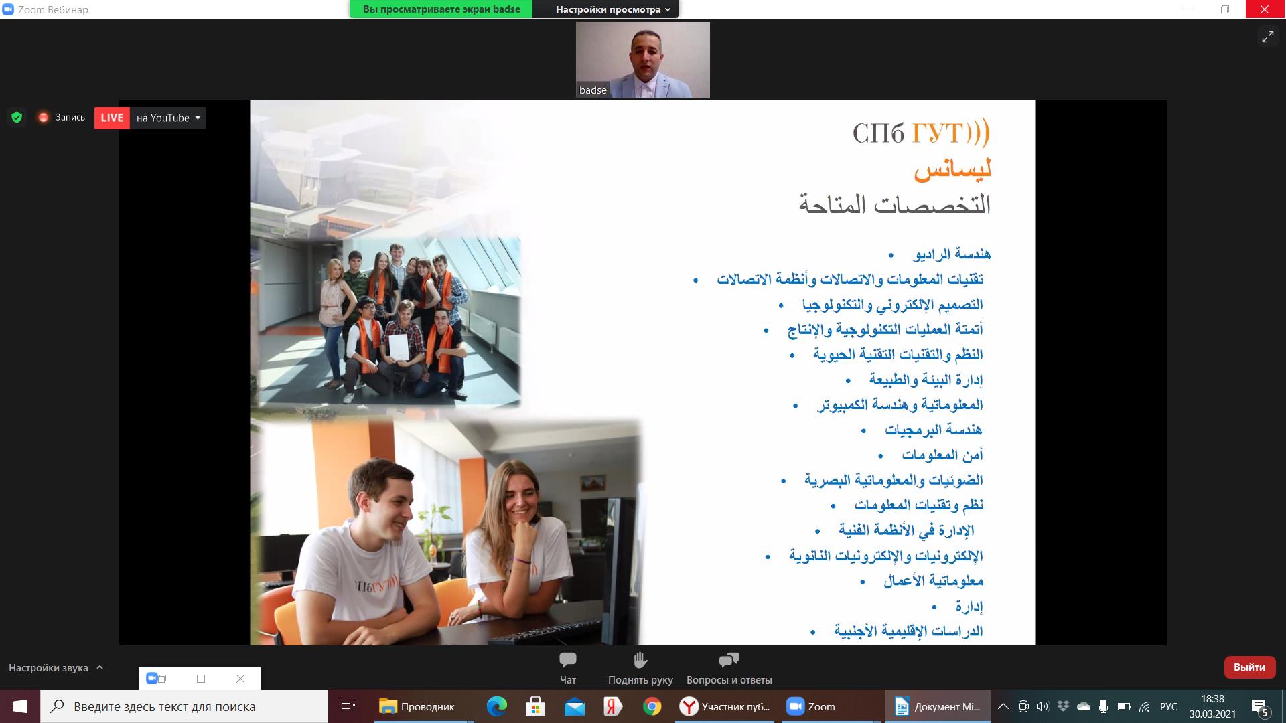The image size is (1286, 723).
Task: Open the LIVE на YouTube dropdown arrow
Action: [x=198, y=118]
